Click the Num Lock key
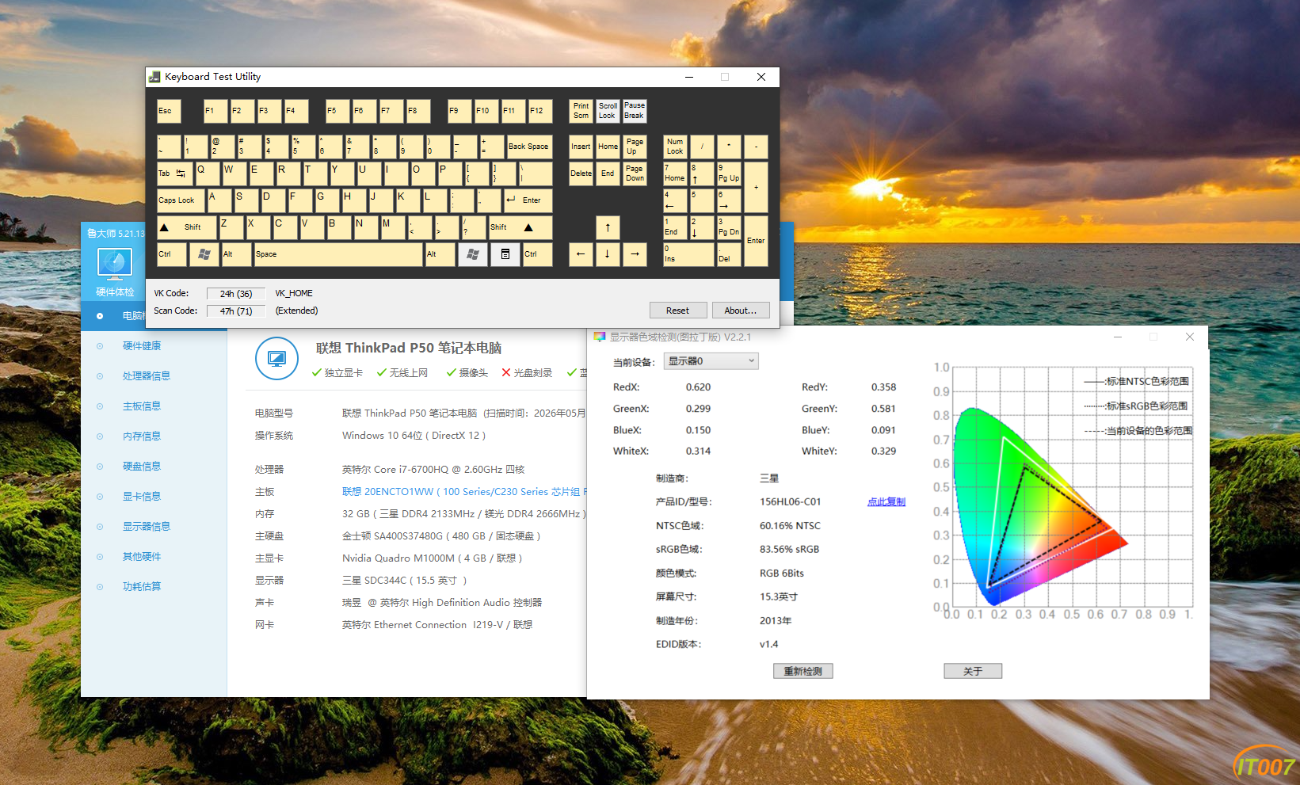Viewport: 1300px width, 785px height. (675, 147)
